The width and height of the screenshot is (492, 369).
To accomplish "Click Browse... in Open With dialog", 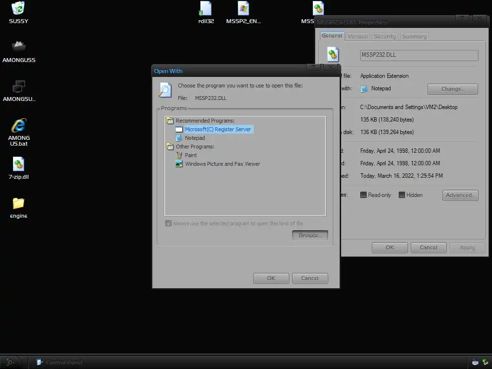I will (310, 235).
